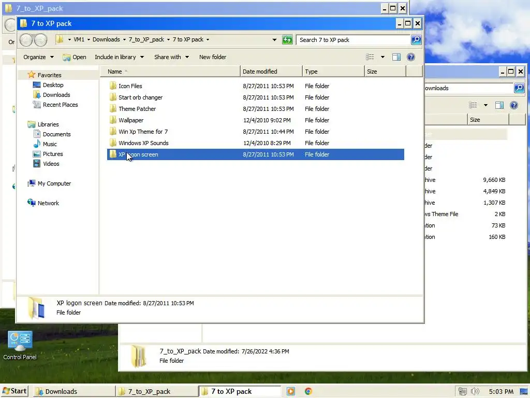Click the Favorites header in navigation pane
Screen dimensions: 530x398
point(49,75)
